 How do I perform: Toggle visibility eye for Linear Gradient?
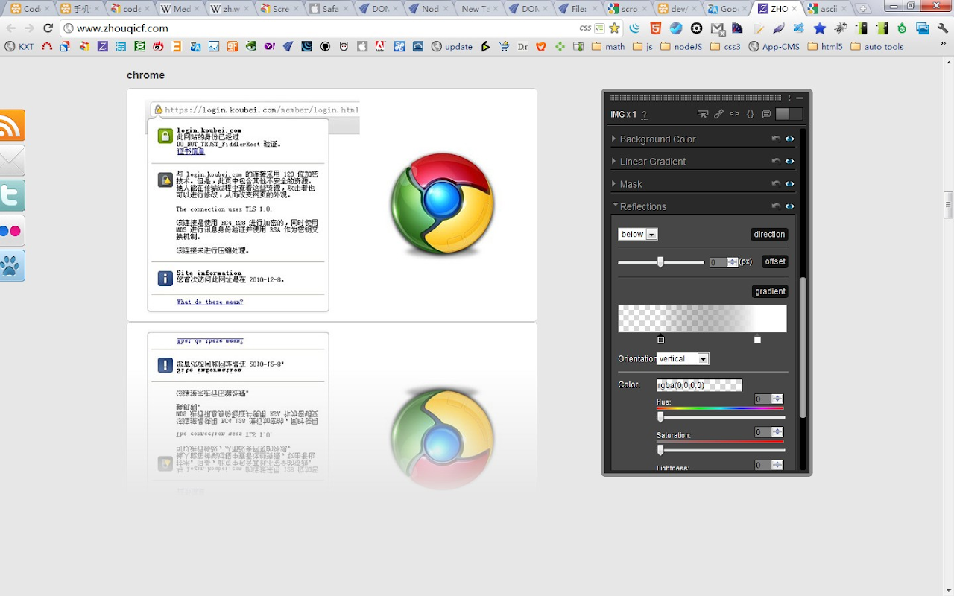click(789, 161)
